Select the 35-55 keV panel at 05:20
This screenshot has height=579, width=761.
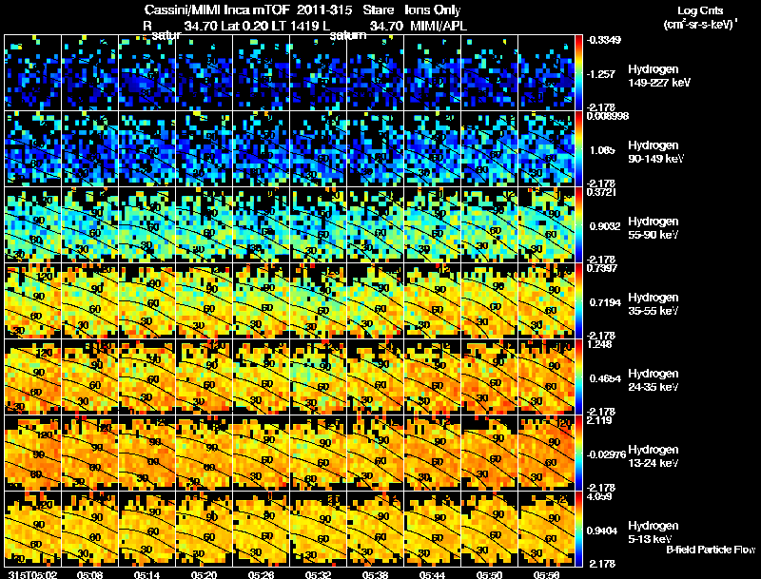pyautogui.click(x=204, y=300)
